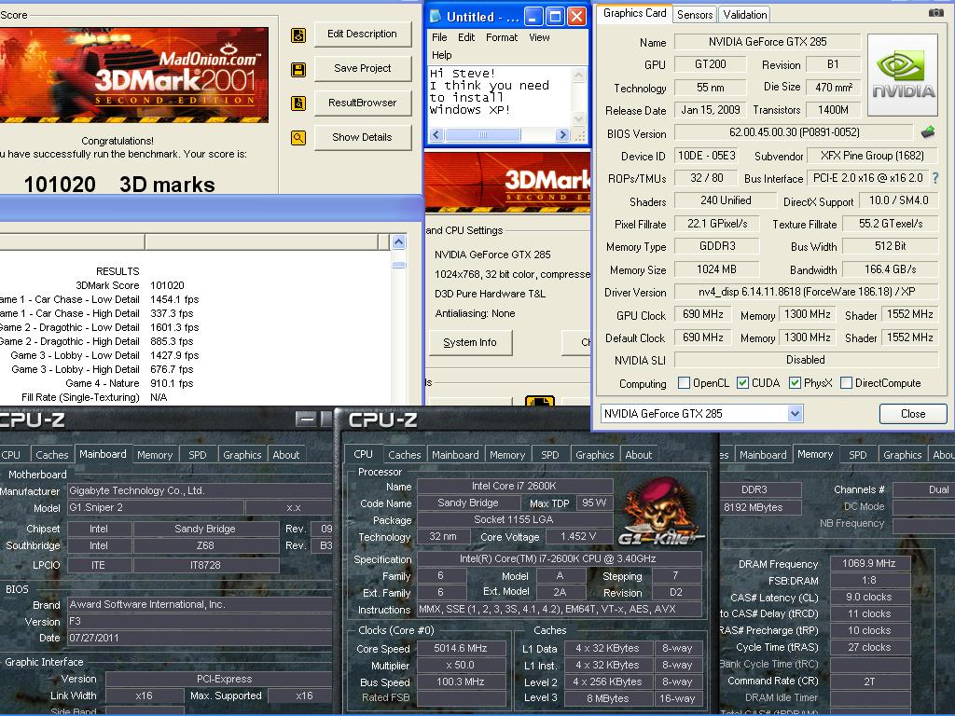This screenshot has width=955, height=716.
Task: Click the 'Intel Core i7 2600K' name field
Action: (514, 486)
